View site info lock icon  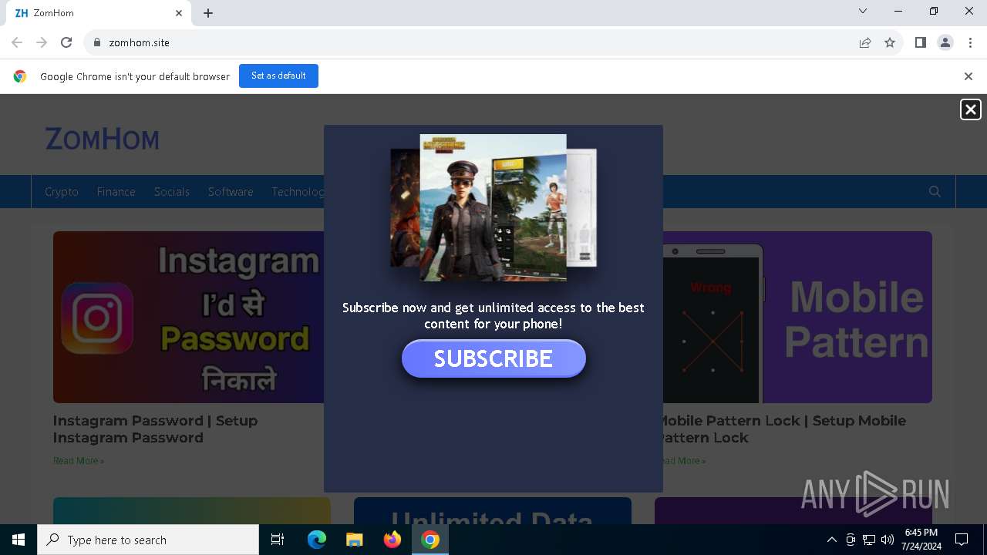click(x=96, y=42)
